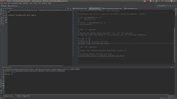Screen dimensions: 177x99
Task: Open the Favorites side tool window
Action: point(1,83)
